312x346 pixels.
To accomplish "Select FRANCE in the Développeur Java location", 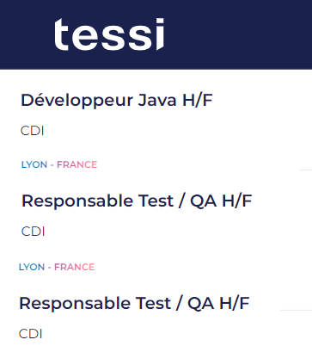I will (x=76, y=164).
